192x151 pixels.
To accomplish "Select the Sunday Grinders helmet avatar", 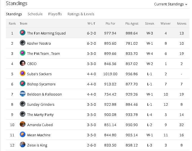I will click(x=23, y=104).
